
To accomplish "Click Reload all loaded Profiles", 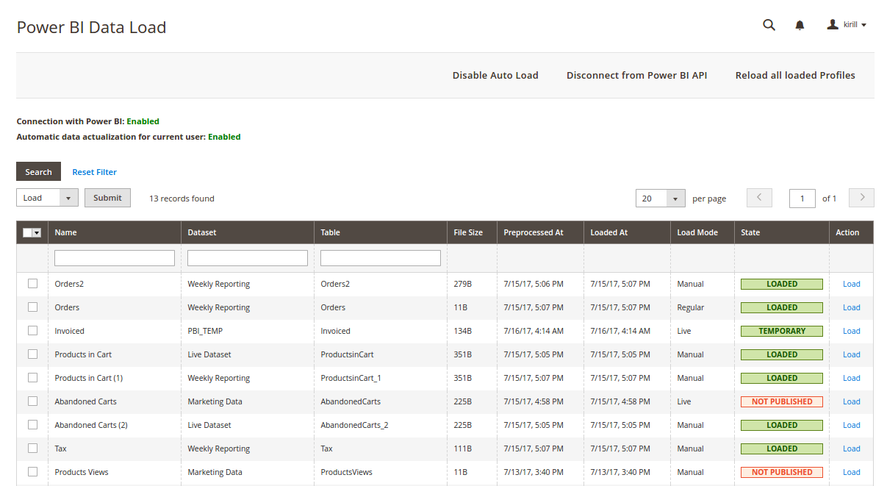I will click(795, 76).
